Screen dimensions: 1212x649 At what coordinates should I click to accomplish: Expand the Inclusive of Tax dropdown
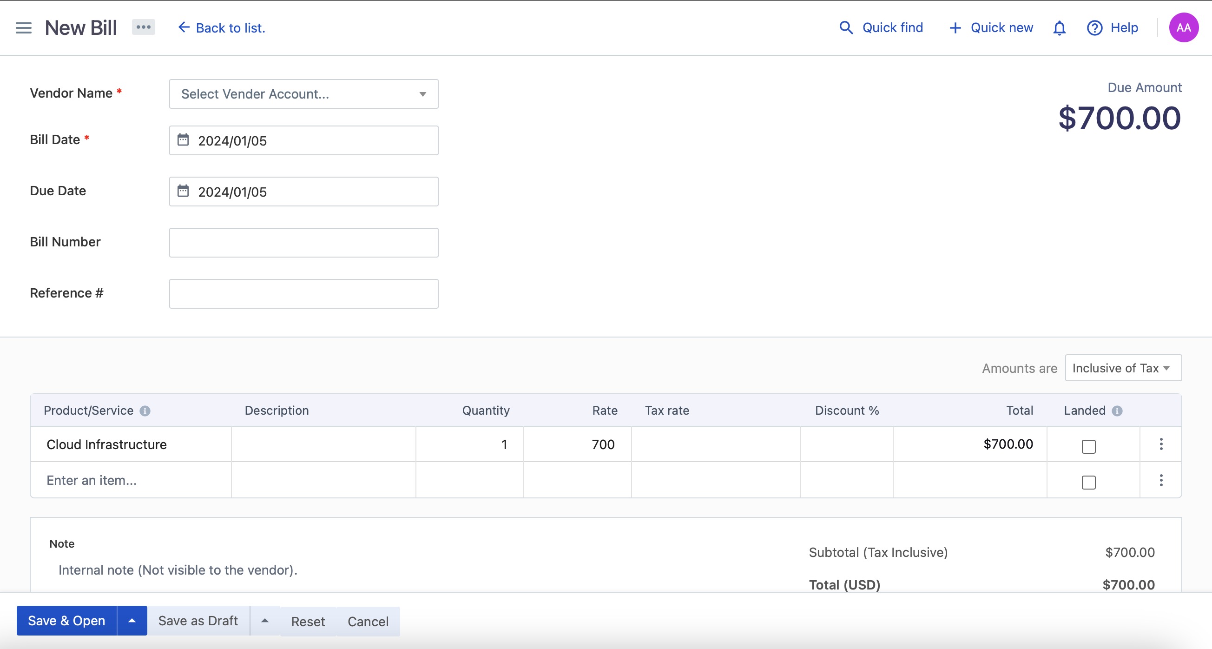click(x=1123, y=368)
